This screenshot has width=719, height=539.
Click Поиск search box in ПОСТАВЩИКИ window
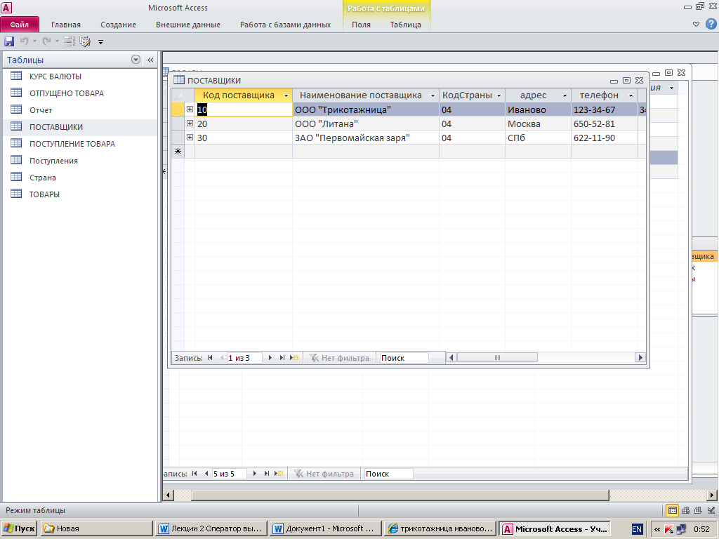coord(404,358)
